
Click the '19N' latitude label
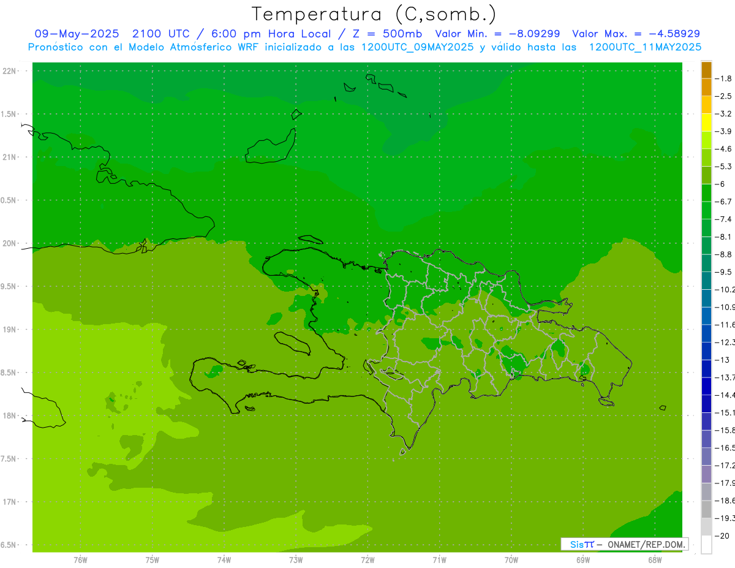(10, 330)
